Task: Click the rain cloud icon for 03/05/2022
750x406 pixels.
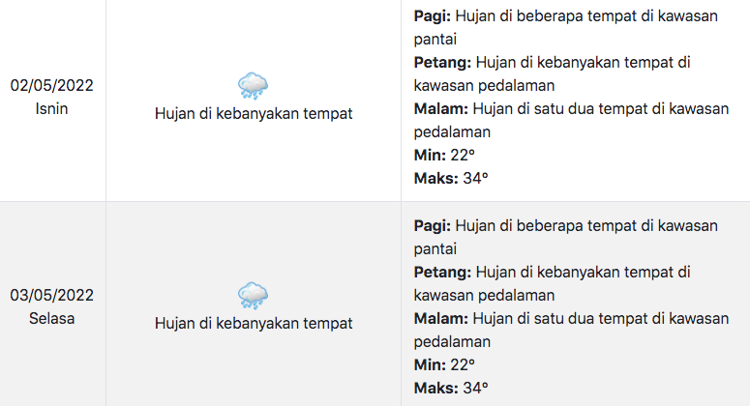Action: [253, 296]
